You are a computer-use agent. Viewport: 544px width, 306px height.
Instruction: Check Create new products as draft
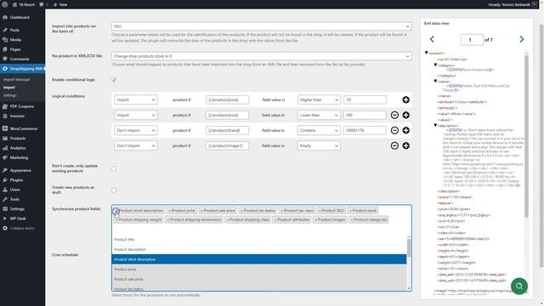pos(114,190)
